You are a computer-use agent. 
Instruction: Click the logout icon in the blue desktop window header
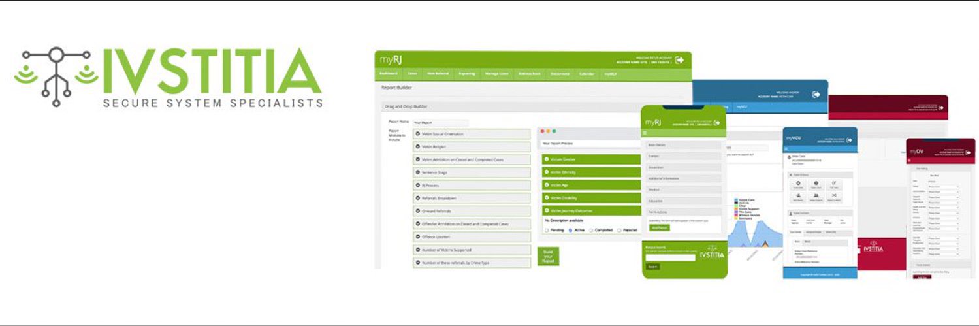(816, 94)
